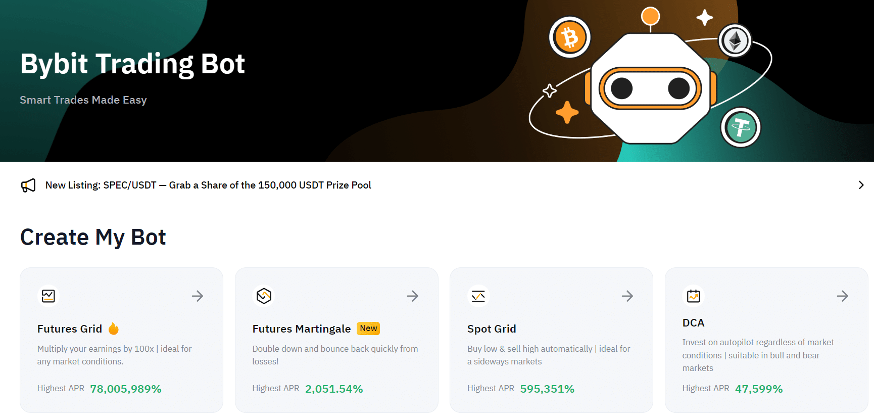Open Futures Martingale via its arrow
Image resolution: width=874 pixels, height=420 pixels.
(413, 296)
